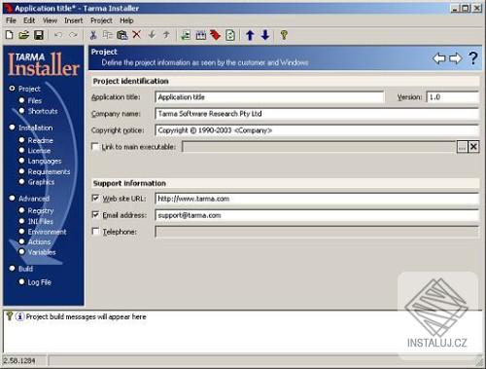Click the Cut scissors icon
Image resolution: width=486 pixels, height=369 pixels.
[x=93, y=35]
